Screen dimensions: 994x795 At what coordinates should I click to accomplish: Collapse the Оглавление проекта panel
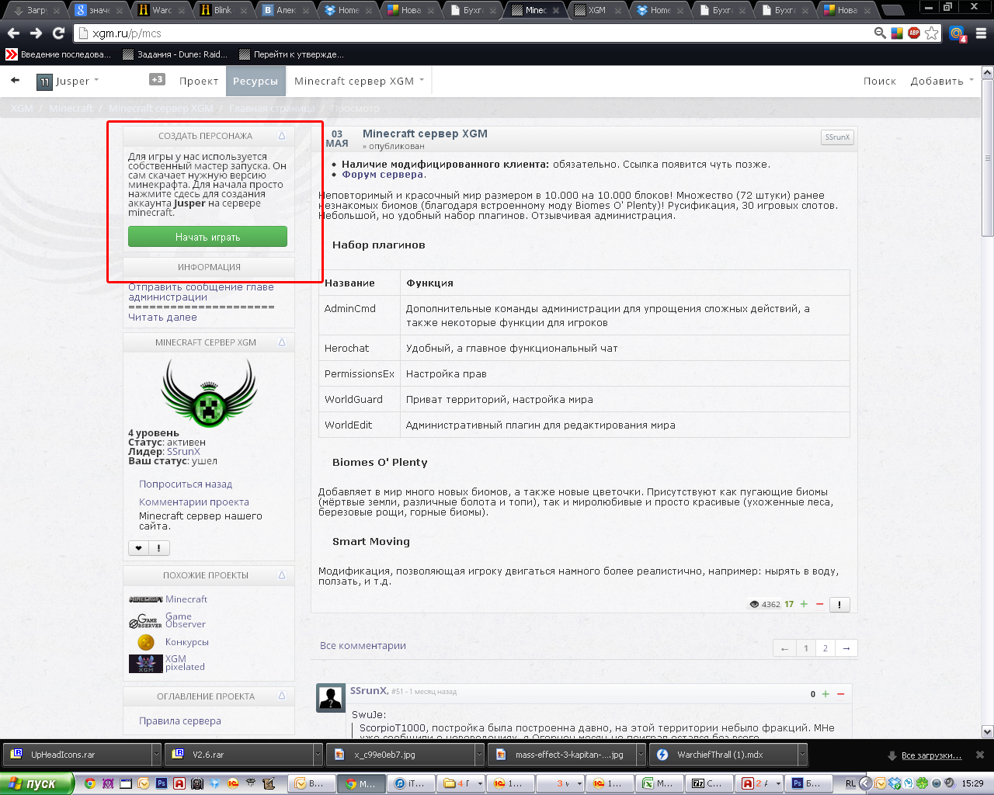(x=282, y=696)
